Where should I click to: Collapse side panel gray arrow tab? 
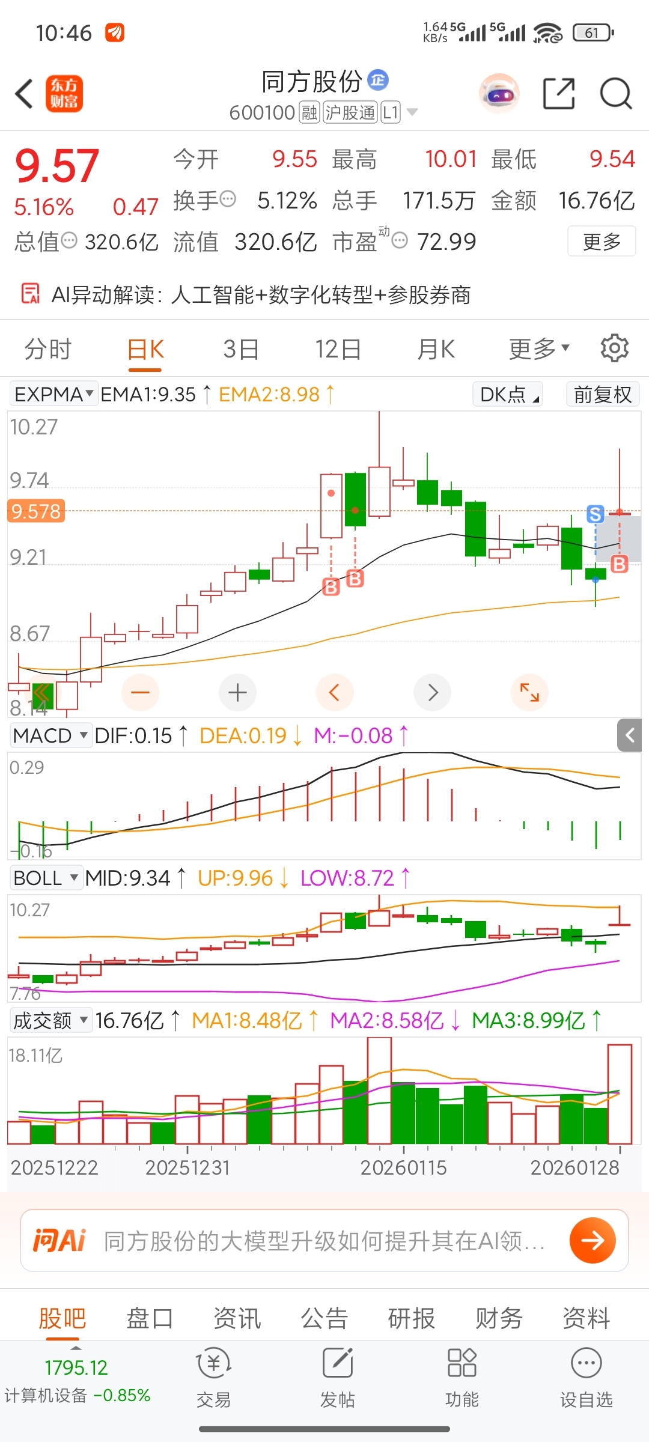629,735
